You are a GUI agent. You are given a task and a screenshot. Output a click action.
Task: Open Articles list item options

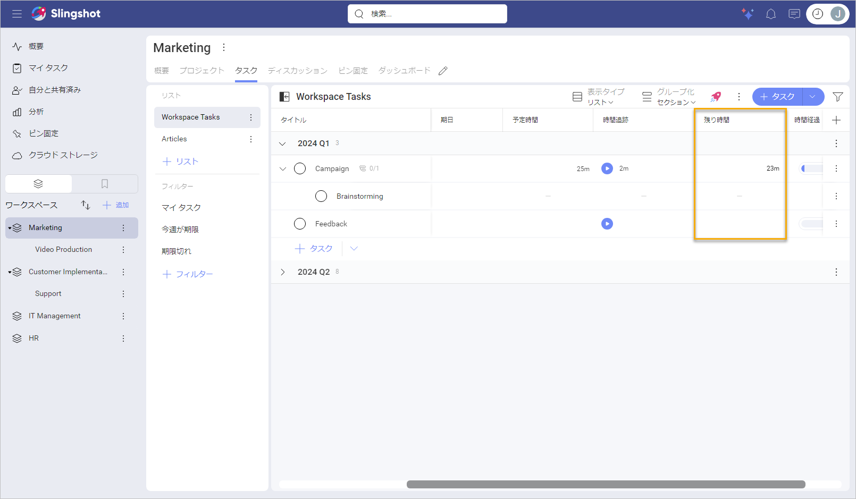point(251,139)
